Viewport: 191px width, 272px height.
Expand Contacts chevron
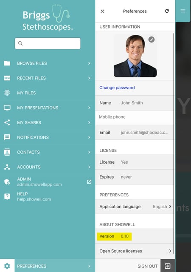click(x=89, y=152)
